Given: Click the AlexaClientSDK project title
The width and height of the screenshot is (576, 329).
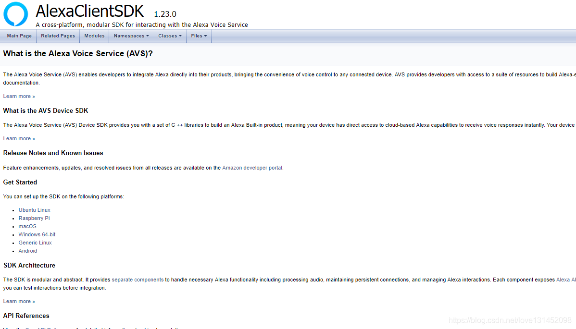Looking at the screenshot, I should 89,11.
